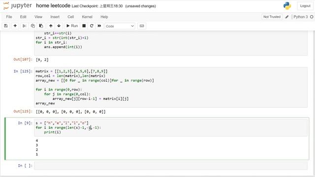This screenshot has width=315, height=177.
Task: Interrupt the kernel with stop icon
Action: point(84,26)
